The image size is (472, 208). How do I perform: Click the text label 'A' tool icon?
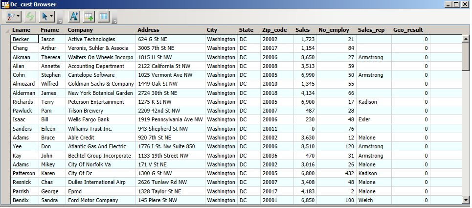pyautogui.click(x=74, y=17)
